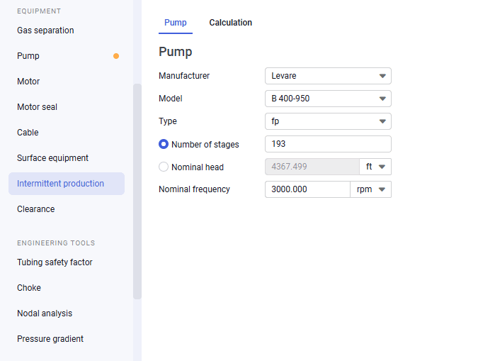
Task: Open the Motor seal section
Action: click(37, 107)
